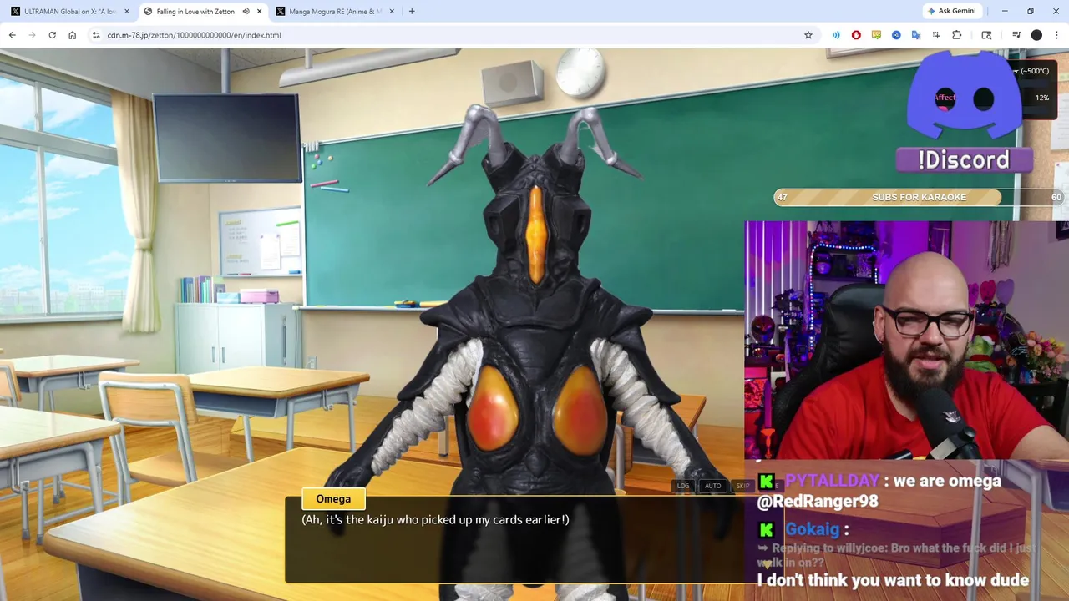The image size is (1069, 601).
Task: Click the browser forward arrow
Action: 32,35
